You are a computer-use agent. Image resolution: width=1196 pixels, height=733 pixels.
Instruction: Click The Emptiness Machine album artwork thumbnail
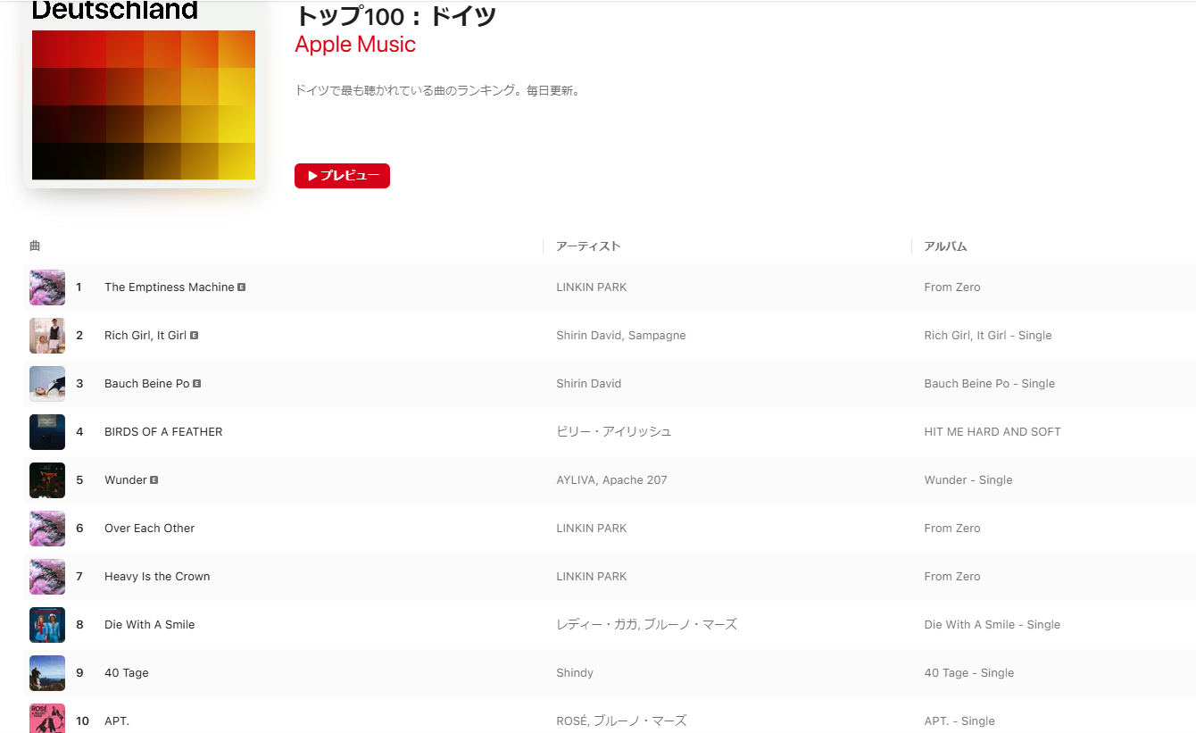[x=47, y=287]
